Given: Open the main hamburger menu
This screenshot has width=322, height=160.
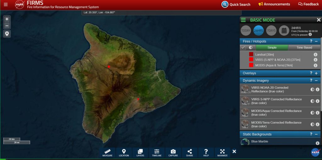Looking at the screenshot, I should [x=6, y=5].
